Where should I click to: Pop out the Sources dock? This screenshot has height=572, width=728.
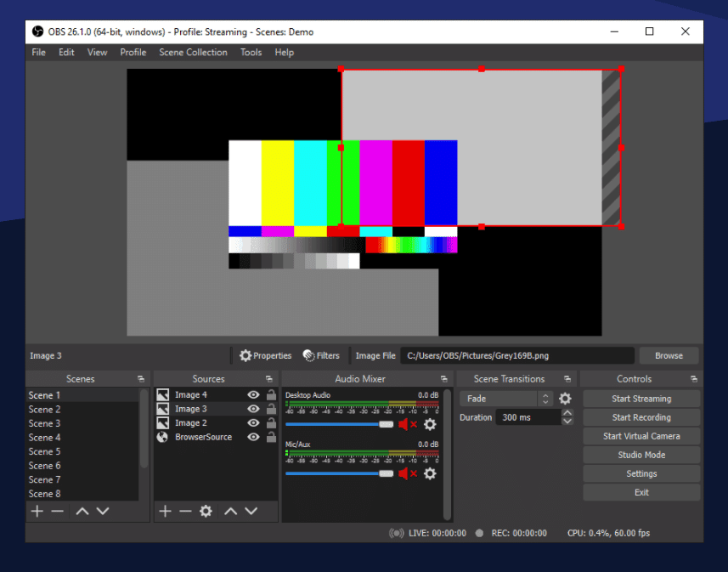[268, 379]
